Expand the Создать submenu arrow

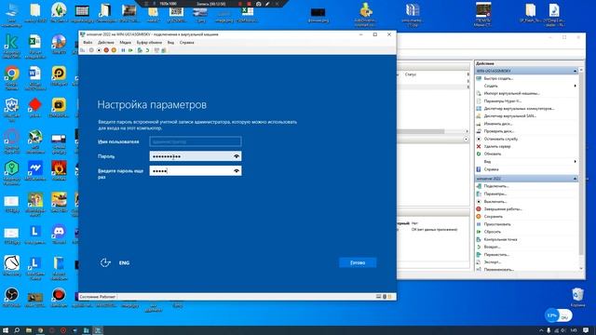(x=575, y=86)
